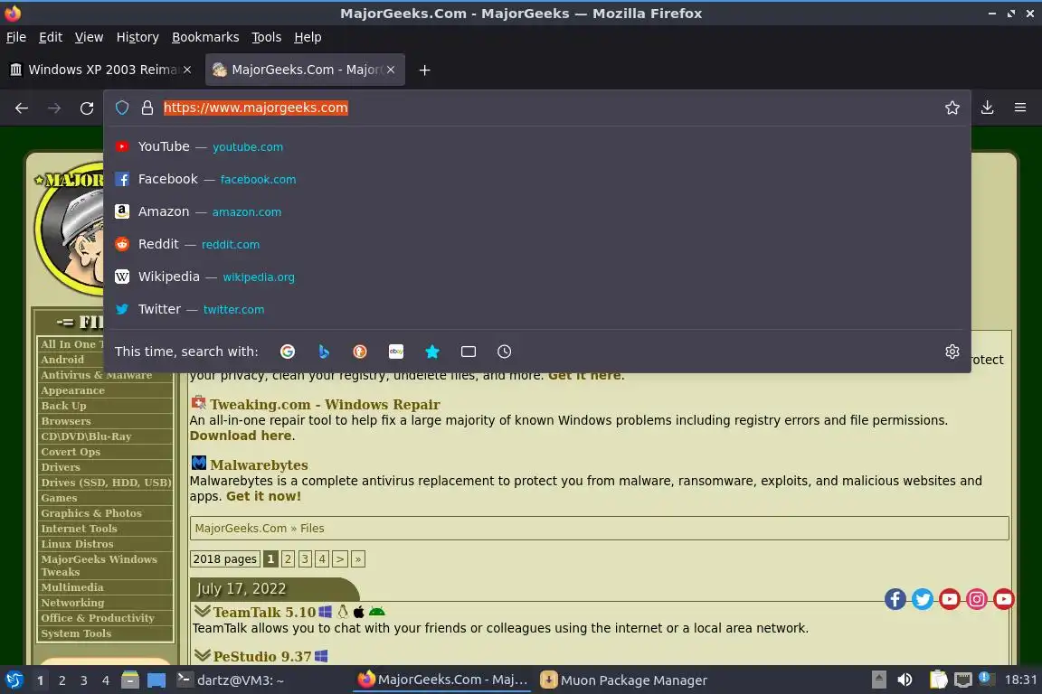Search with DuckDuckGo this time
The image size is (1042, 694).
pos(359,352)
